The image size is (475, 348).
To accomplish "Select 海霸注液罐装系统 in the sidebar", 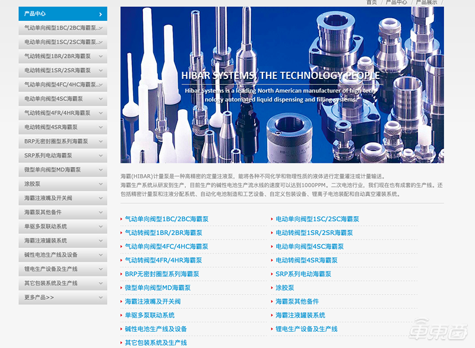I will 46,241.
